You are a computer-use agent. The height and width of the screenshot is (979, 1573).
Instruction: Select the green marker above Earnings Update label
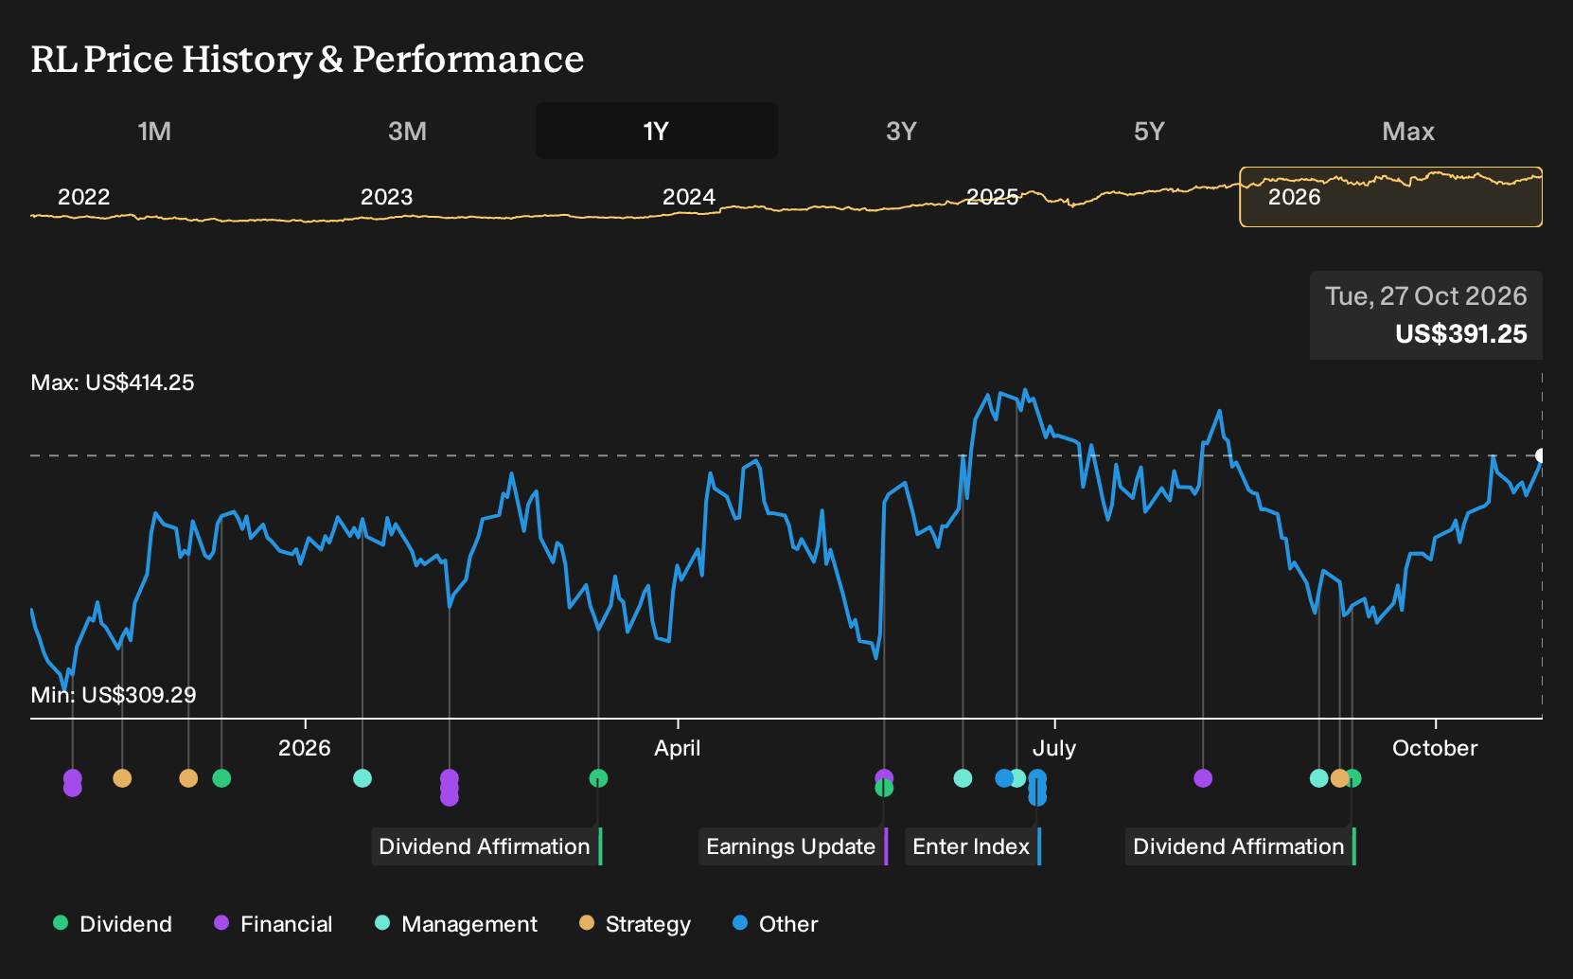[884, 788]
